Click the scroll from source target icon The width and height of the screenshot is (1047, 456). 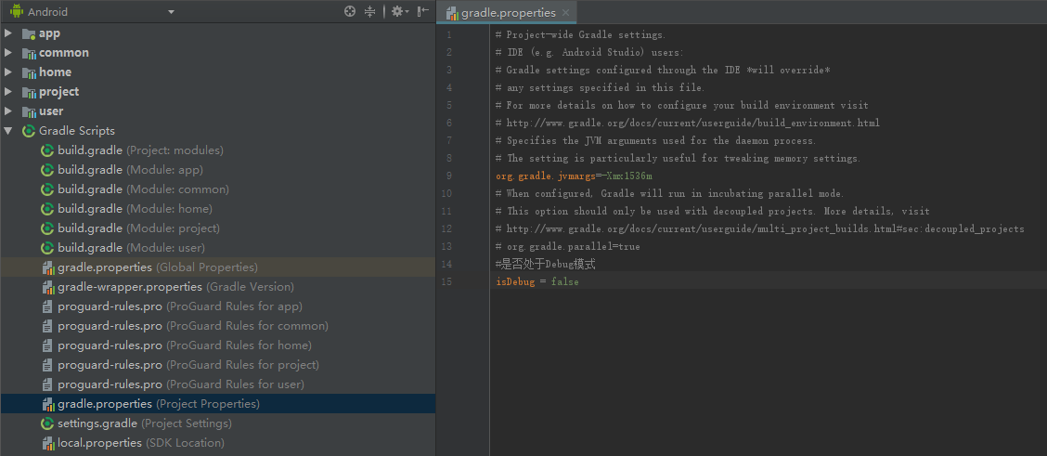(x=350, y=12)
